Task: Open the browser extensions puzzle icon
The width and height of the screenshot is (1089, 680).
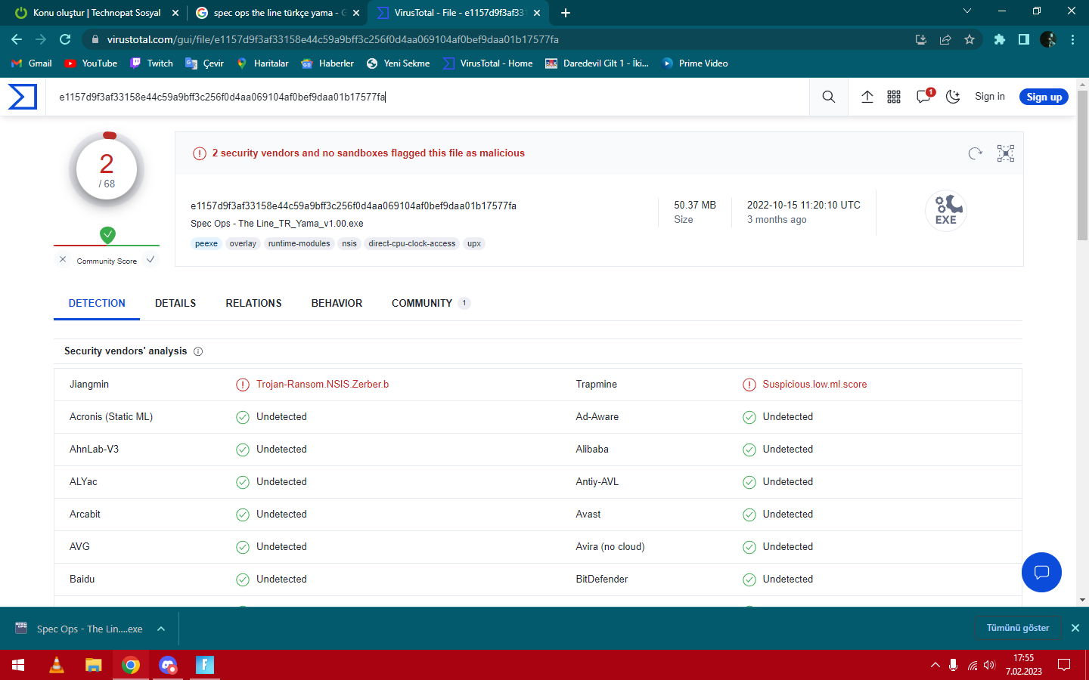Action: [1000, 39]
